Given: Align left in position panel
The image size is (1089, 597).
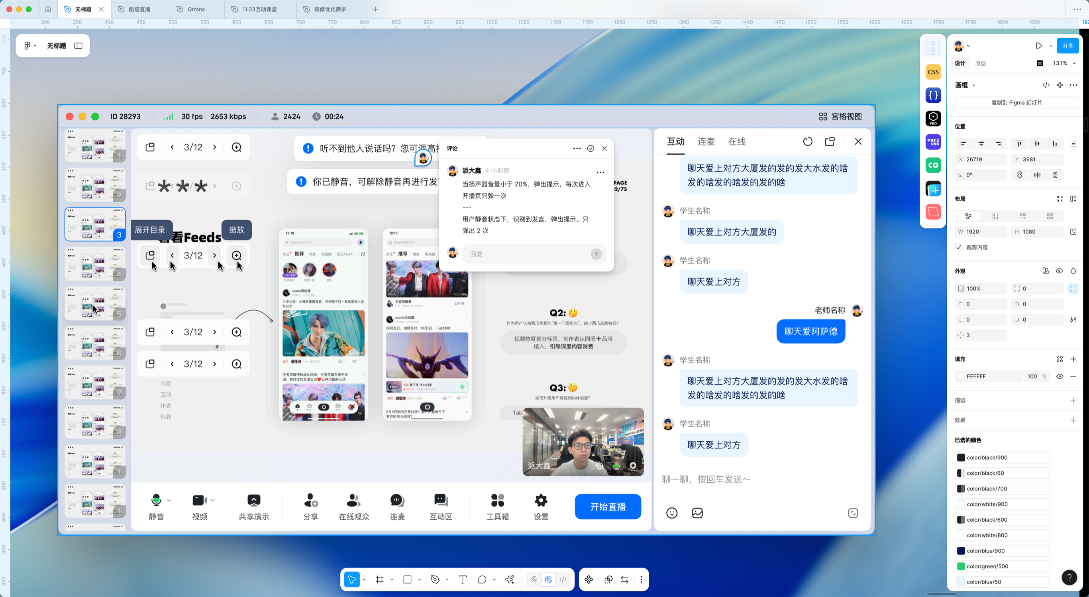Looking at the screenshot, I should (963, 144).
